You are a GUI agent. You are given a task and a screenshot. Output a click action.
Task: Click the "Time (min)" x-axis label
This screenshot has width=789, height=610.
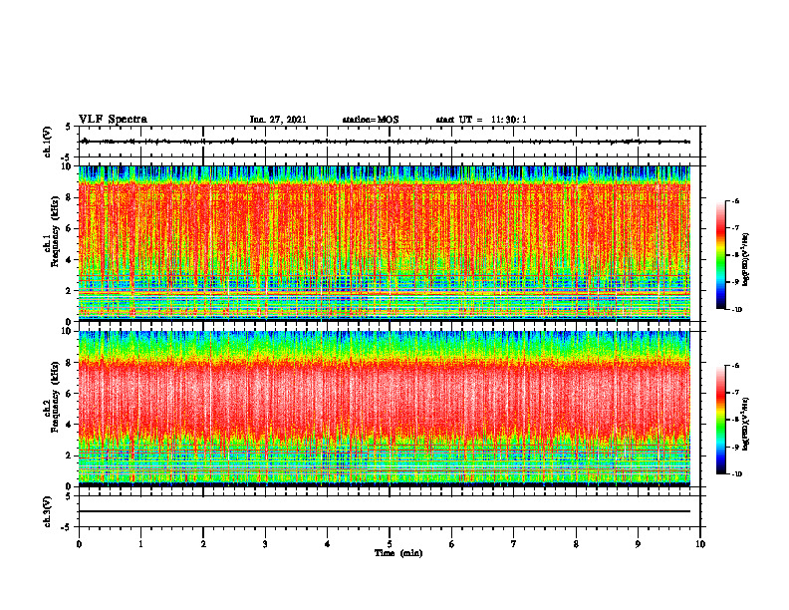(398, 553)
